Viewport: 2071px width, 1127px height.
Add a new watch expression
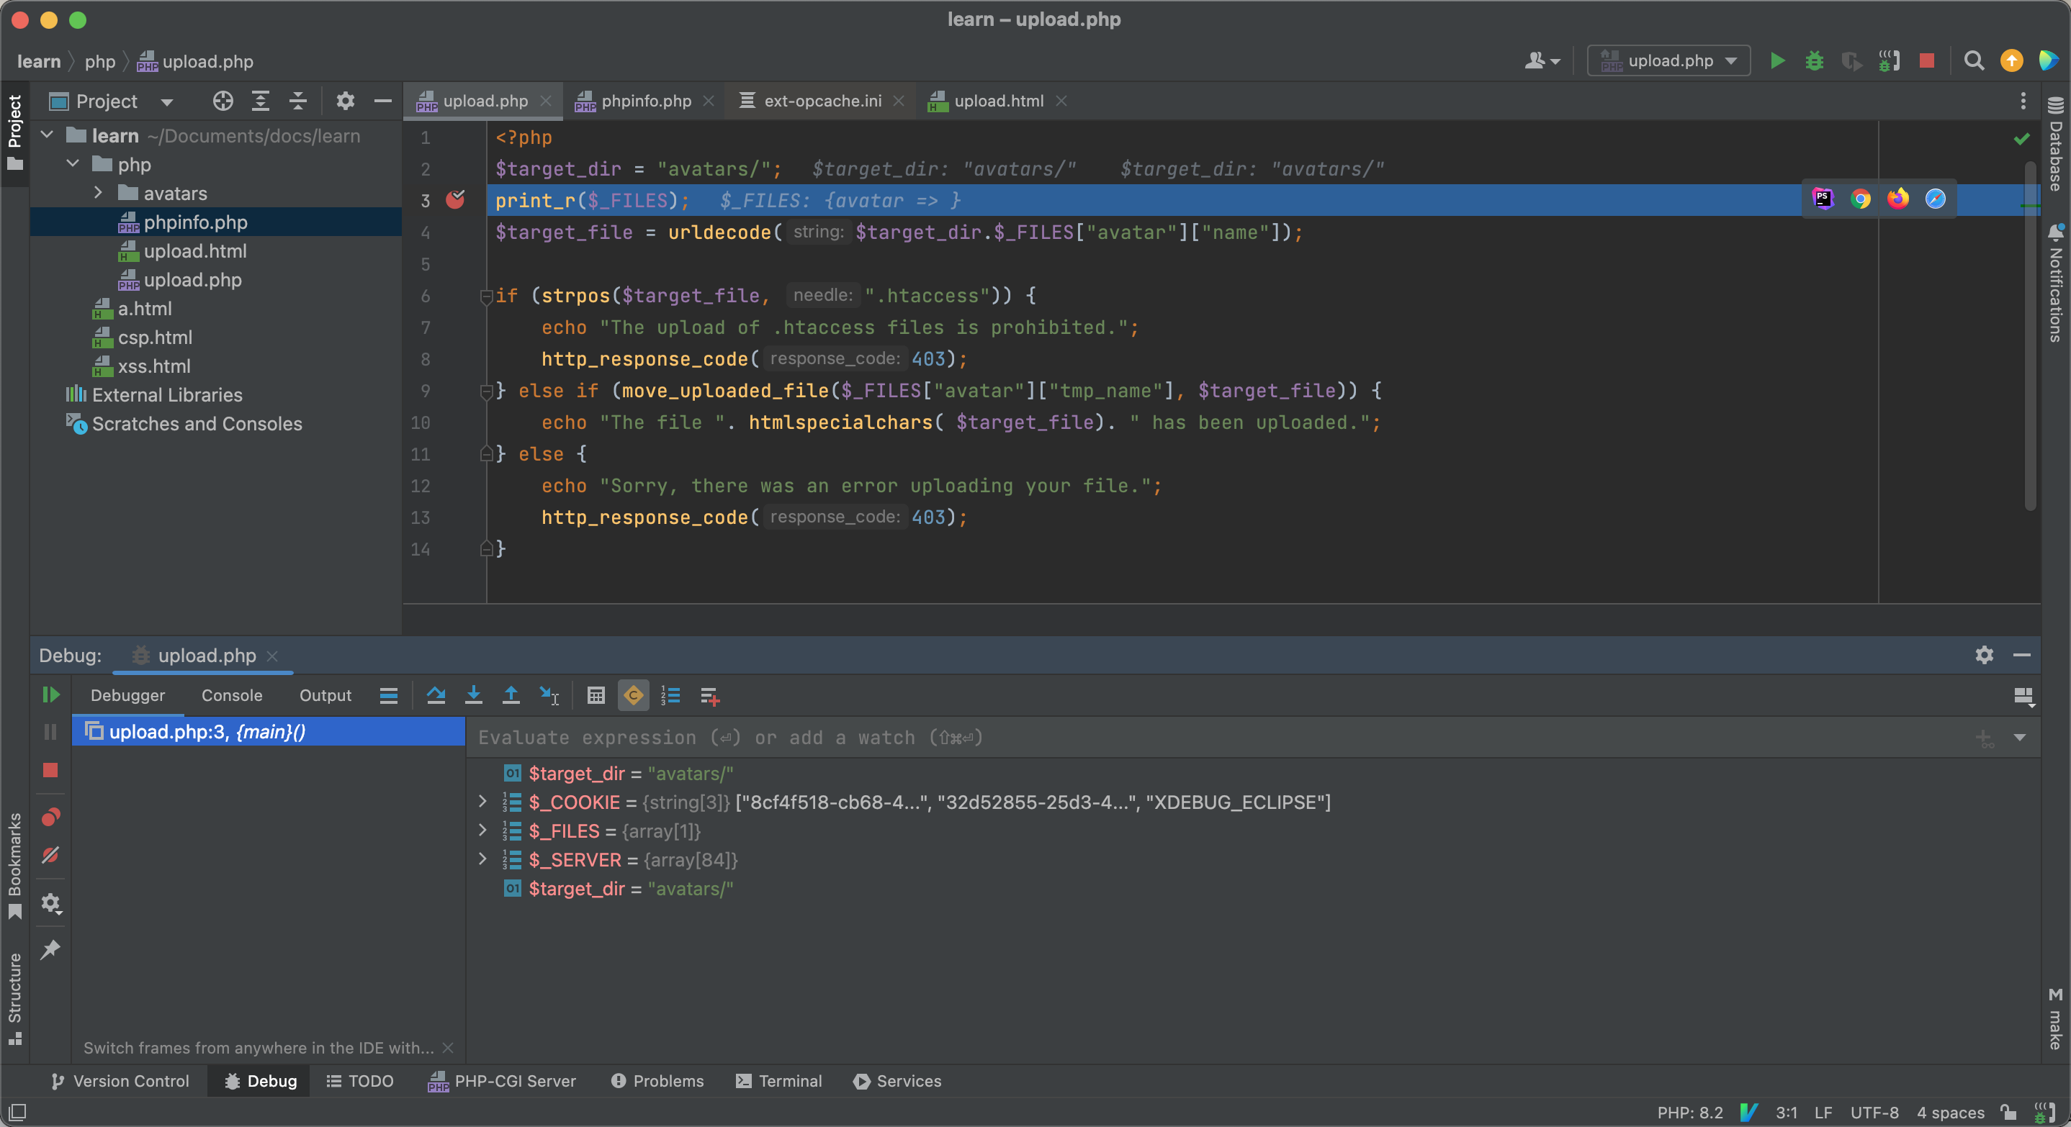click(710, 694)
